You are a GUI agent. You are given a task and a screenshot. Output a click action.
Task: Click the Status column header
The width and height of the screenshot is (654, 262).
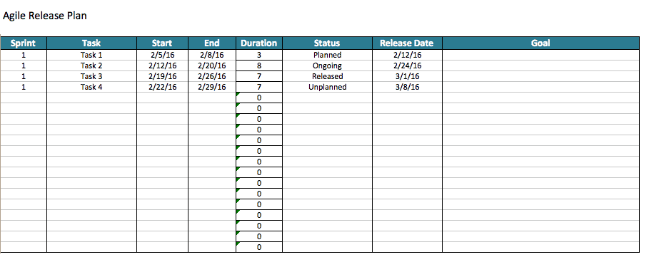pyautogui.click(x=328, y=43)
